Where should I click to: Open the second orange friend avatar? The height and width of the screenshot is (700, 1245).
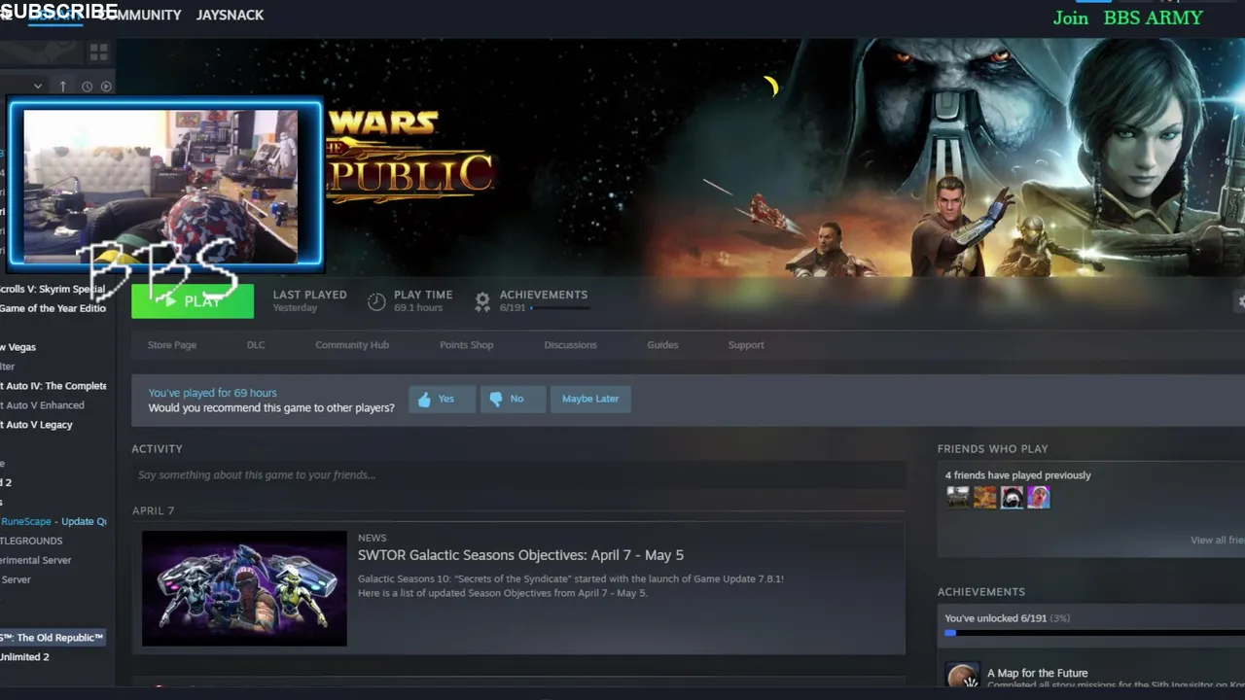point(985,498)
